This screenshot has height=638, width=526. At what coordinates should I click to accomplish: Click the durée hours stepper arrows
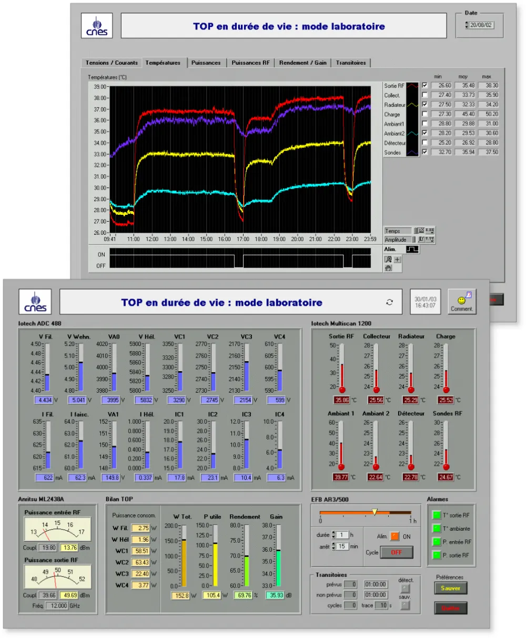coord(333,535)
